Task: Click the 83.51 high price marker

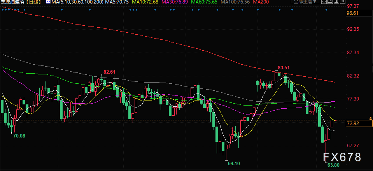Action: (284, 67)
